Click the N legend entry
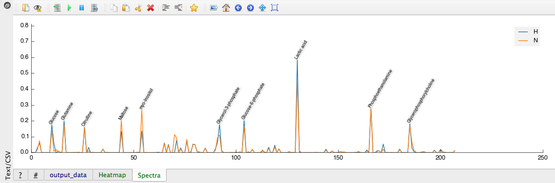This screenshot has width=555, height=183. (529, 40)
